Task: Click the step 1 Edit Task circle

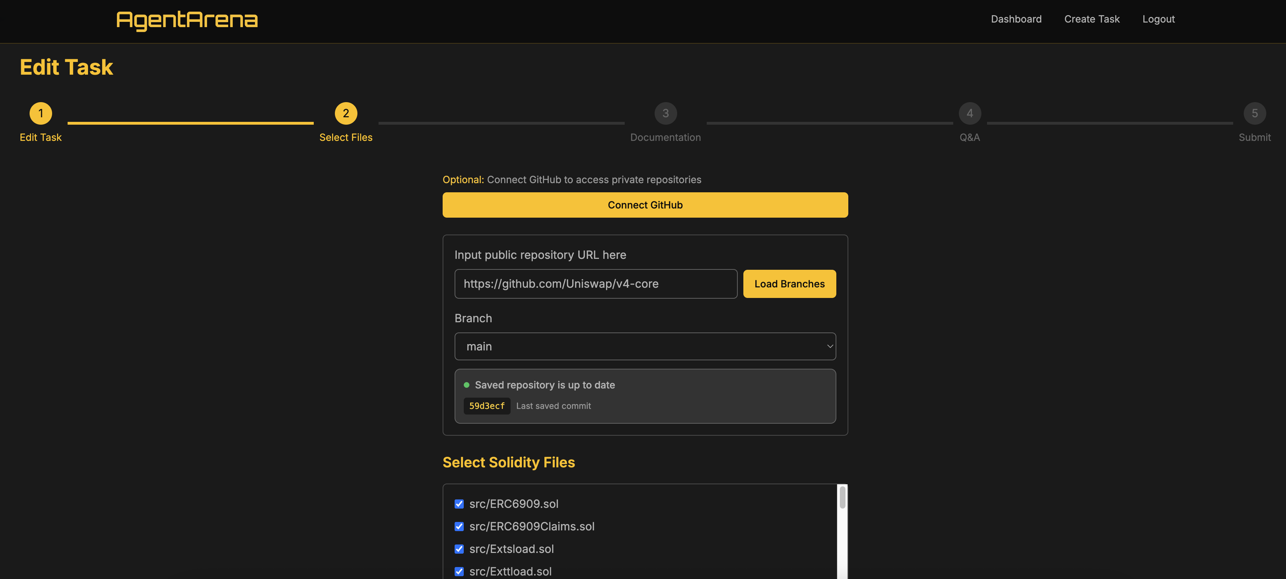Action: pyautogui.click(x=40, y=113)
